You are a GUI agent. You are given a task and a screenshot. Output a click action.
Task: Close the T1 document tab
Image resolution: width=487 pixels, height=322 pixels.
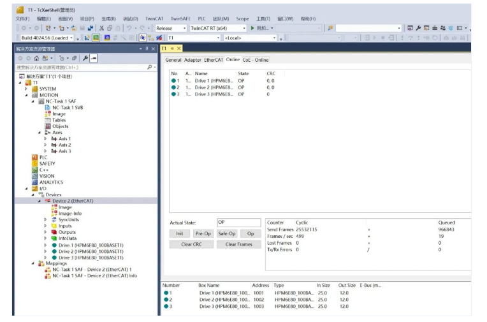click(179, 48)
